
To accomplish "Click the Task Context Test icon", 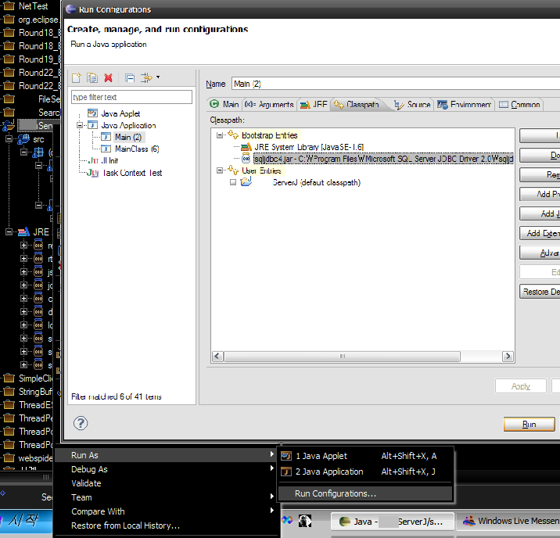I will [x=93, y=173].
